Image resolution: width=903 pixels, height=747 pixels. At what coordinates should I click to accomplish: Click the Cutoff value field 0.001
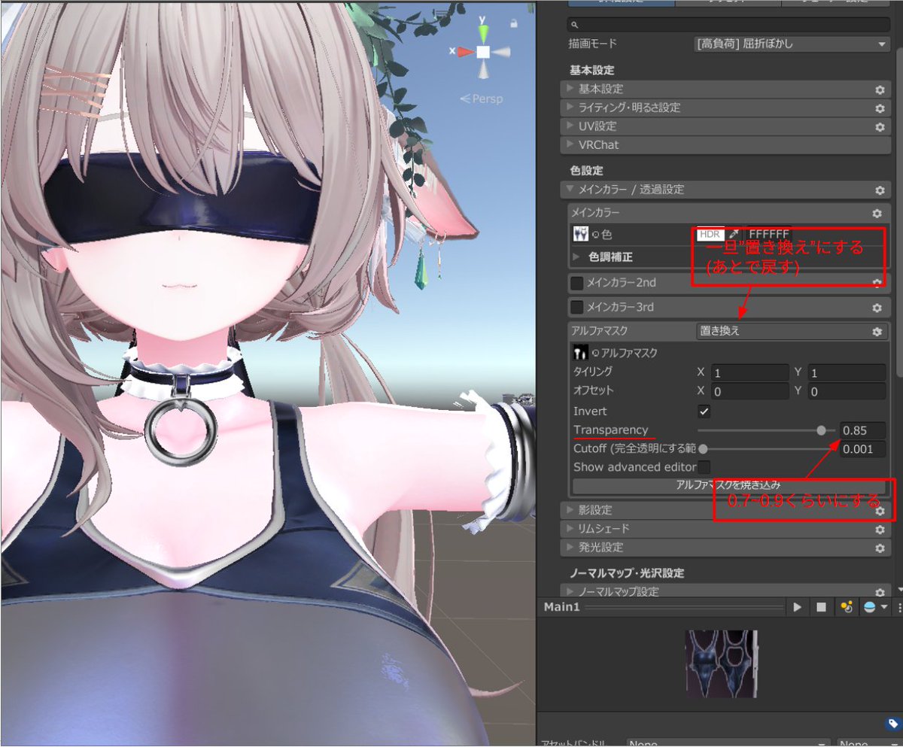(x=862, y=449)
